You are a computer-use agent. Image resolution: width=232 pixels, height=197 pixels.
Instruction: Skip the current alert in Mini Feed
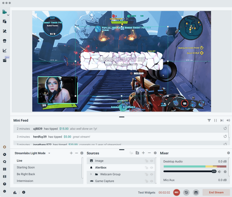tap(222, 121)
